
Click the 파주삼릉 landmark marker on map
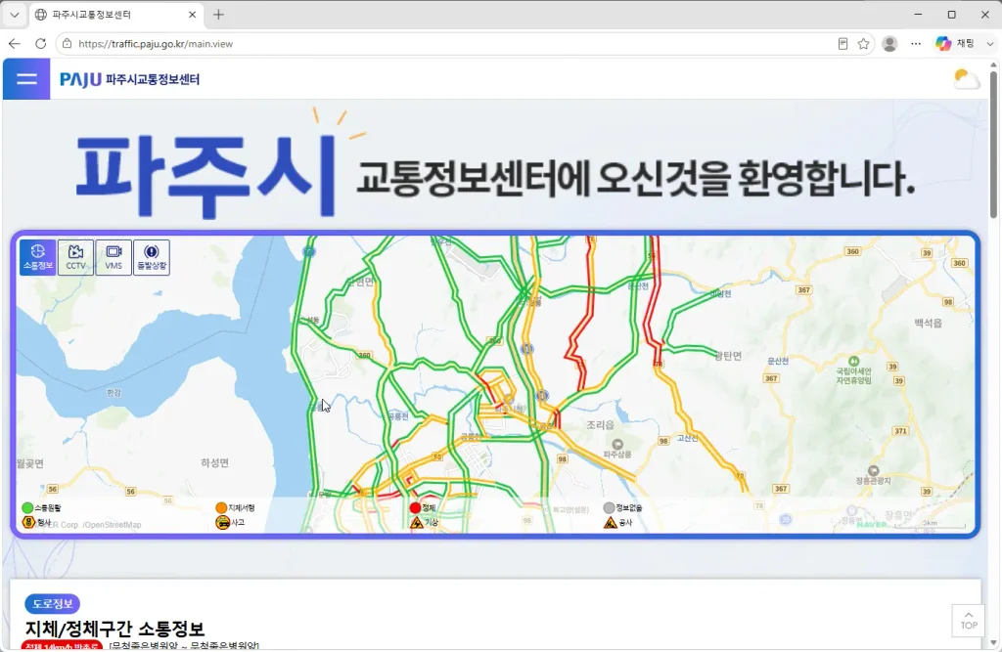point(617,445)
